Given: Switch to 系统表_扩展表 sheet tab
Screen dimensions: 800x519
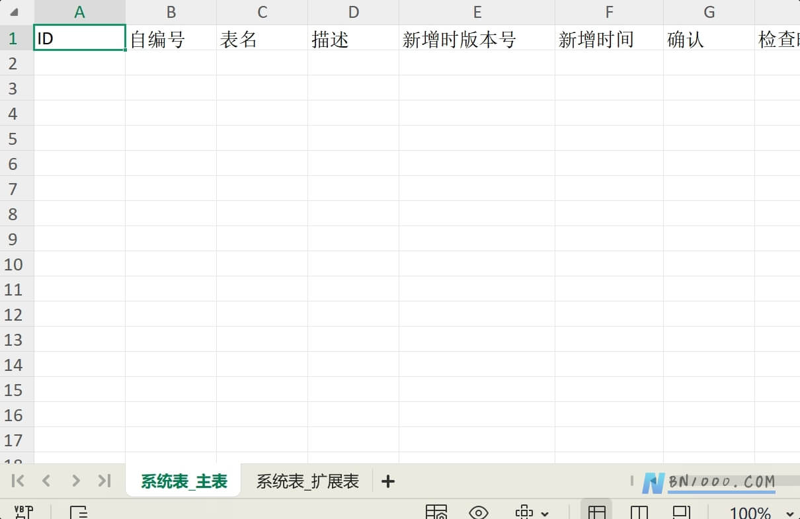Looking at the screenshot, I should [307, 481].
